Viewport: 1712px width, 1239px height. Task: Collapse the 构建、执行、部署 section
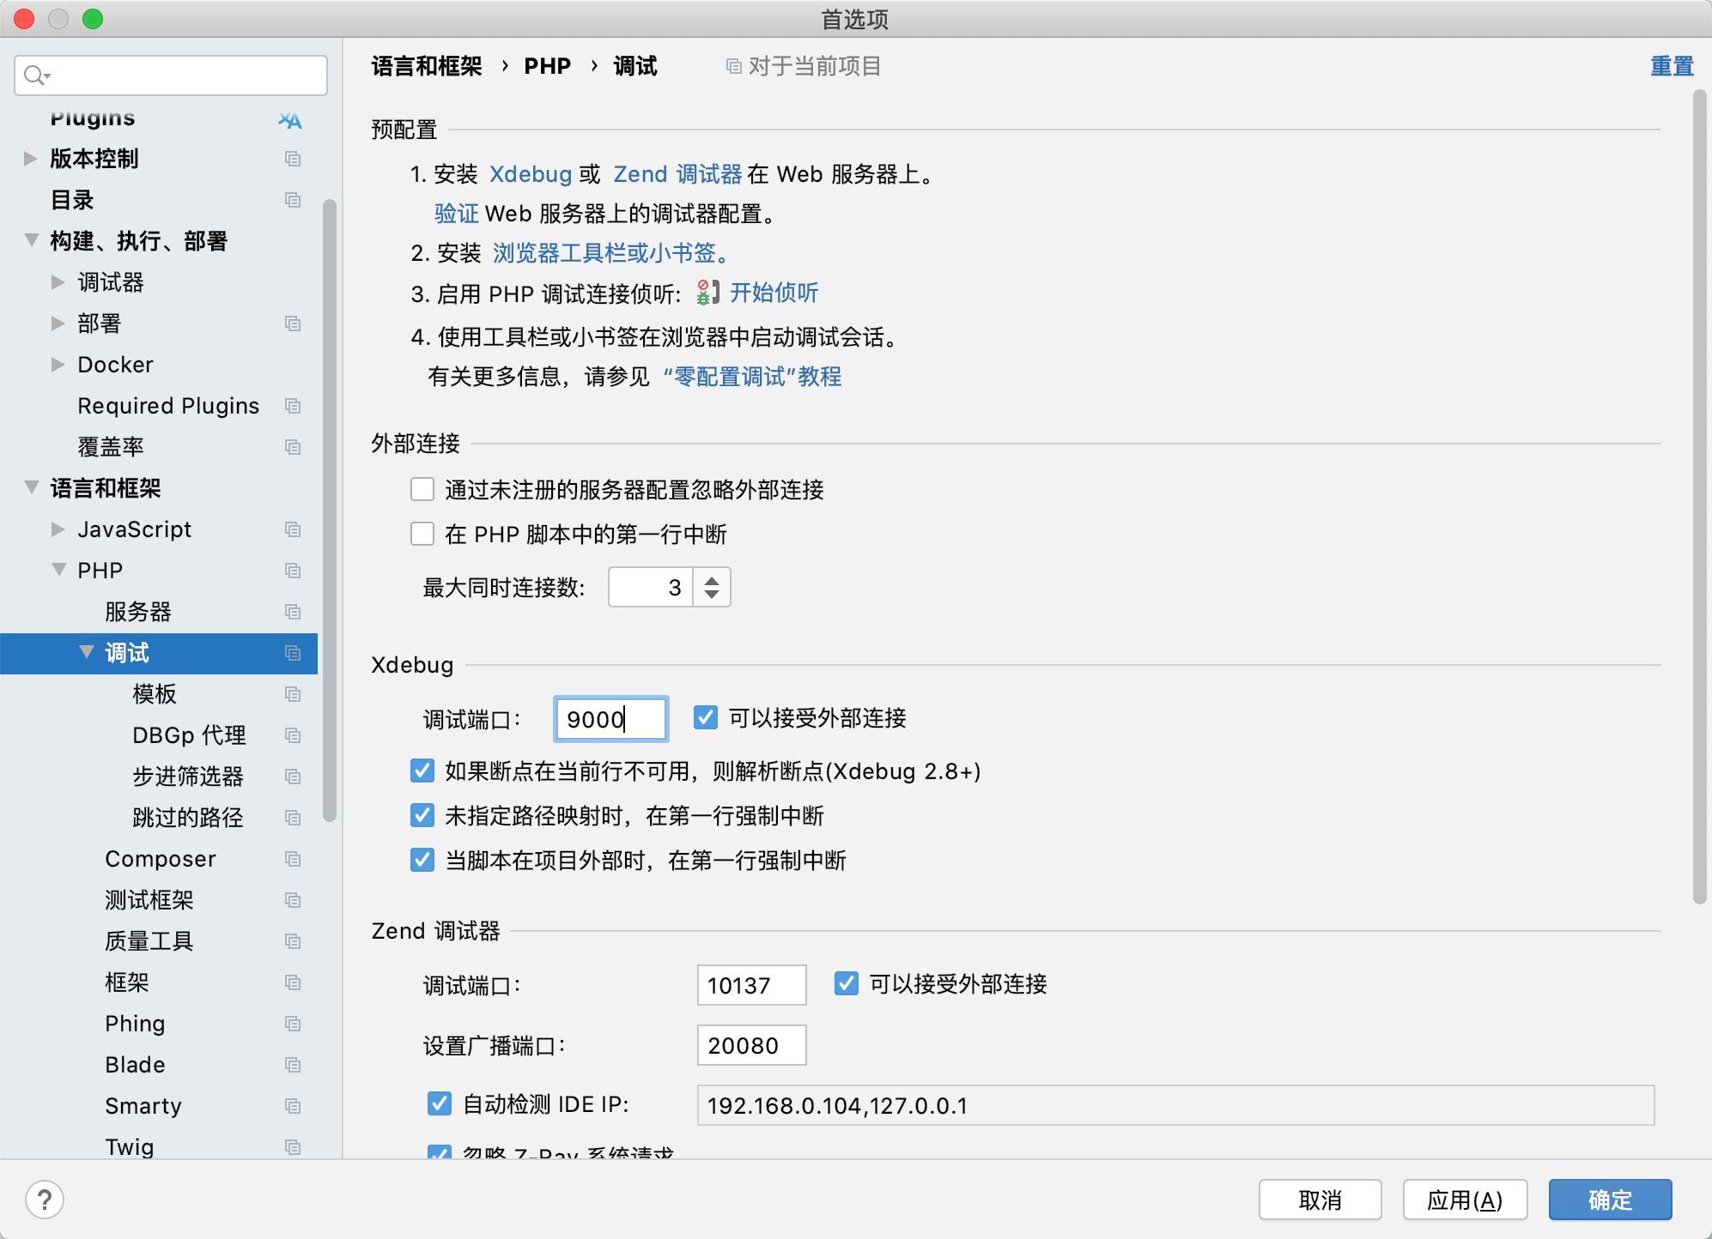tap(32, 241)
